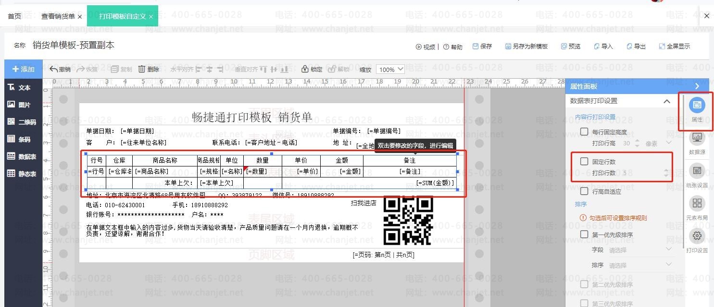Collapse the 数据表打印设置 section

coord(666,101)
